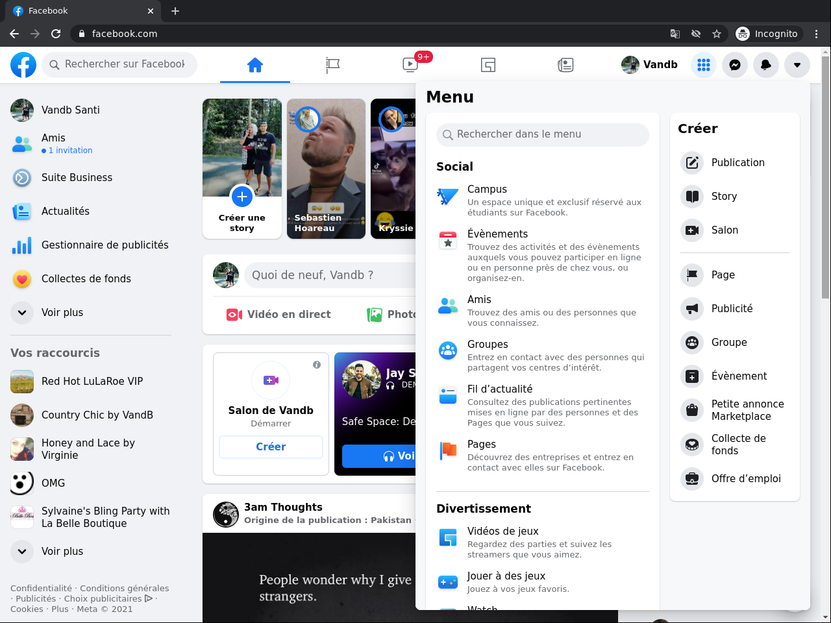Create an Évènement from the Créer panel
Image resolution: width=831 pixels, height=623 pixels.
coord(735,376)
